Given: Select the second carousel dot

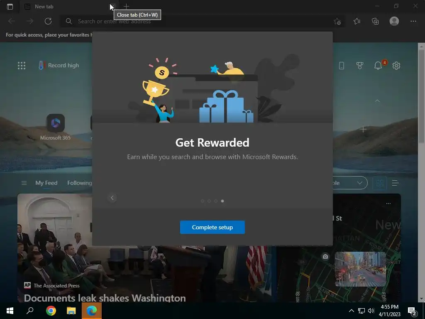Looking at the screenshot, I should tap(209, 201).
